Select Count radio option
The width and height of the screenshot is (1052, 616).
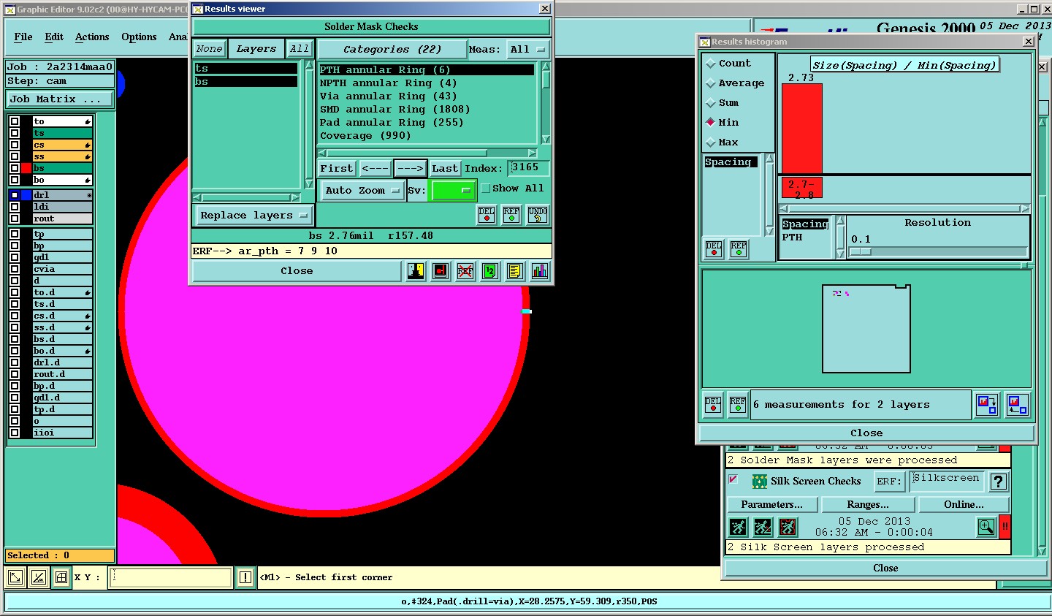click(711, 64)
